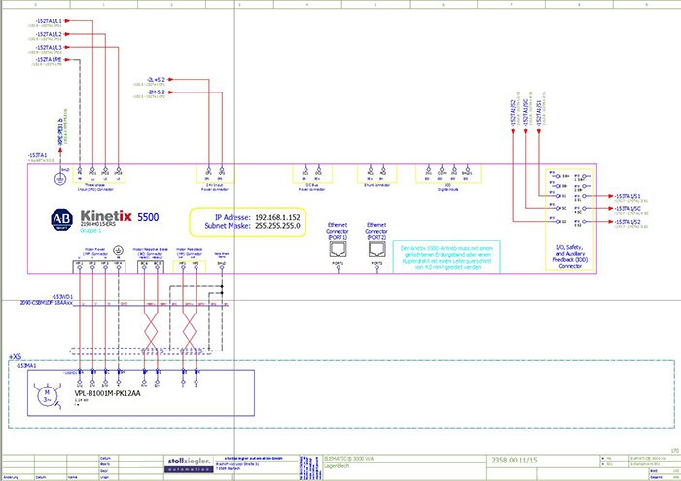Click the IOD Digital inputs label
Image resolution: width=681 pixels, height=481 pixels.
tap(448, 188)
